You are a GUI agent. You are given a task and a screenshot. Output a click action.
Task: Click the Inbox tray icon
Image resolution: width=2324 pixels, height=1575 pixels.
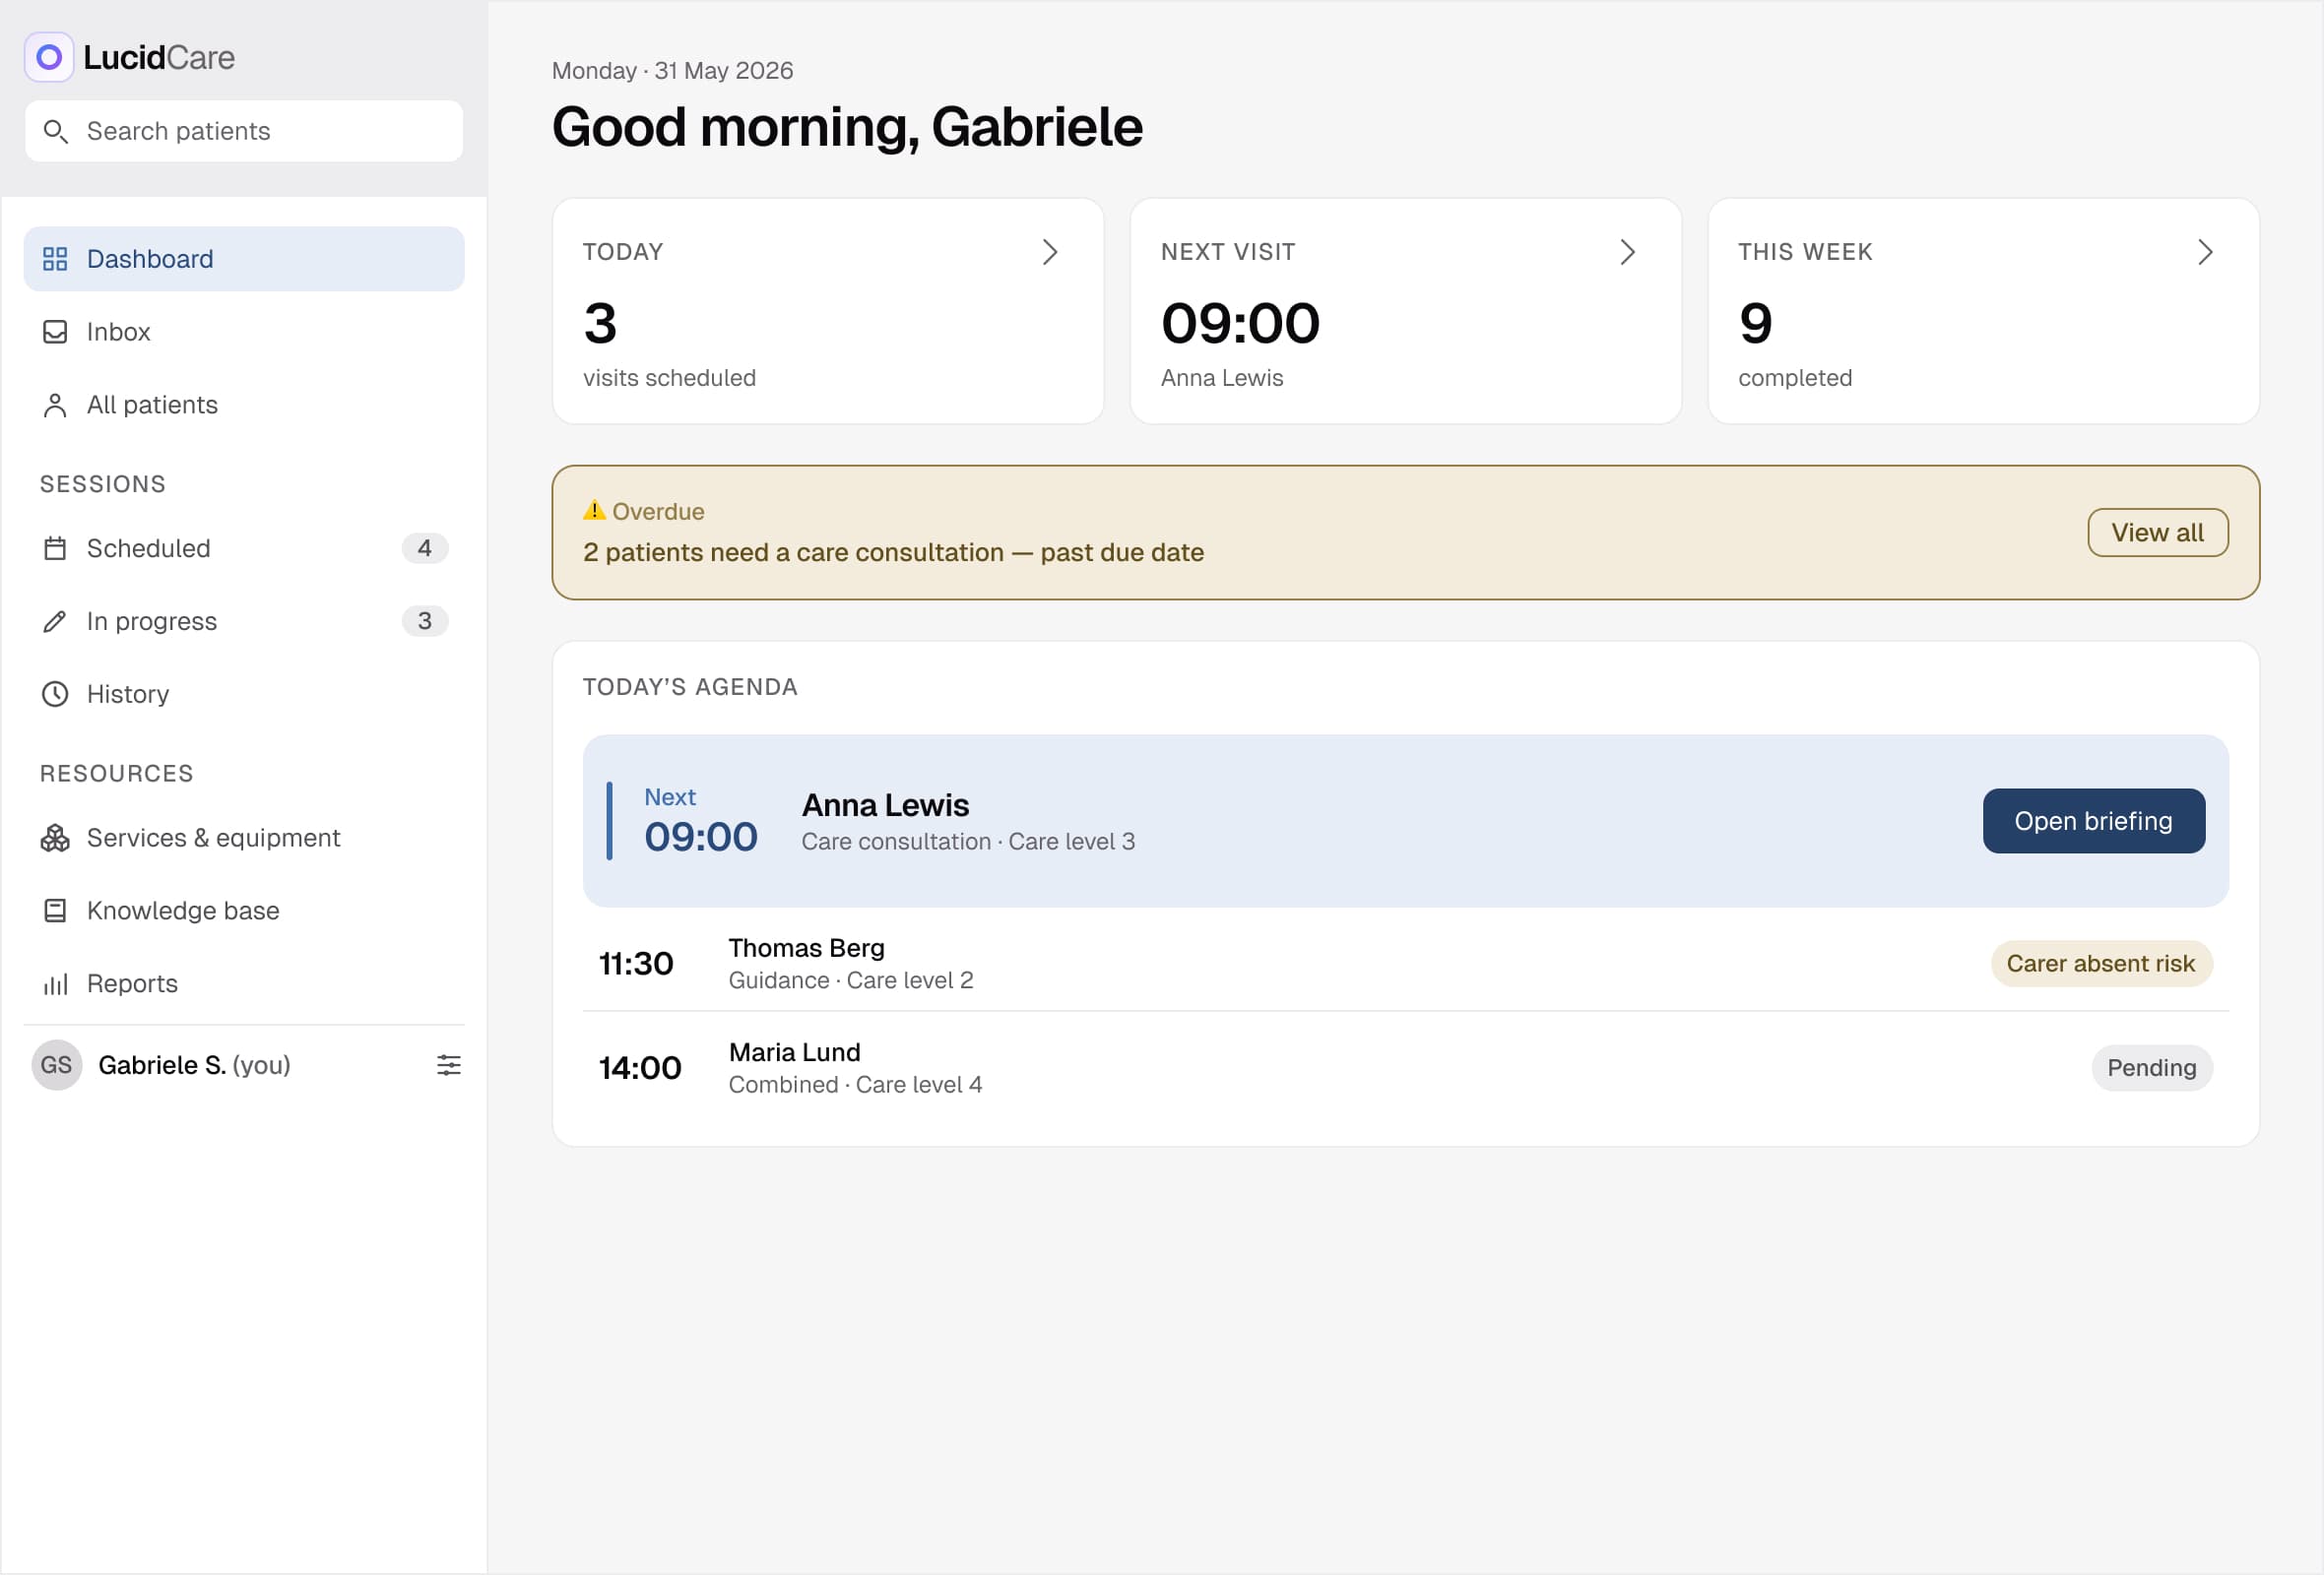[x=55, y=332]
